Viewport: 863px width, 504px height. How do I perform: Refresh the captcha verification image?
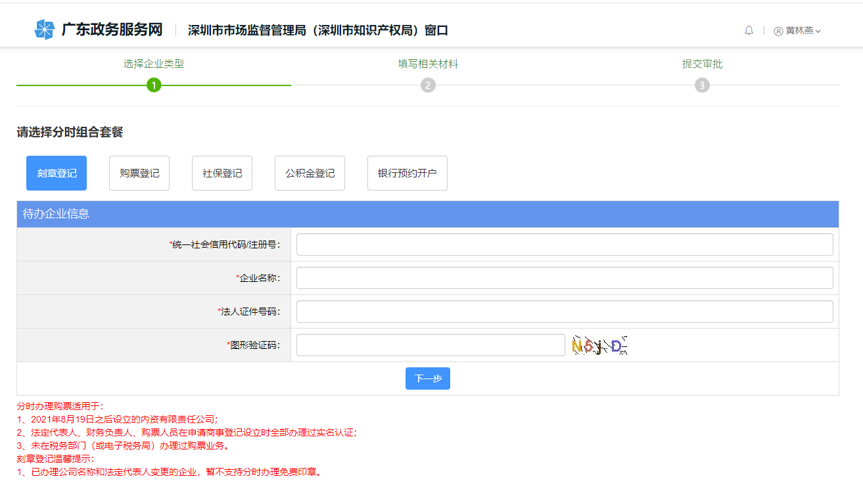pos(599,346)
